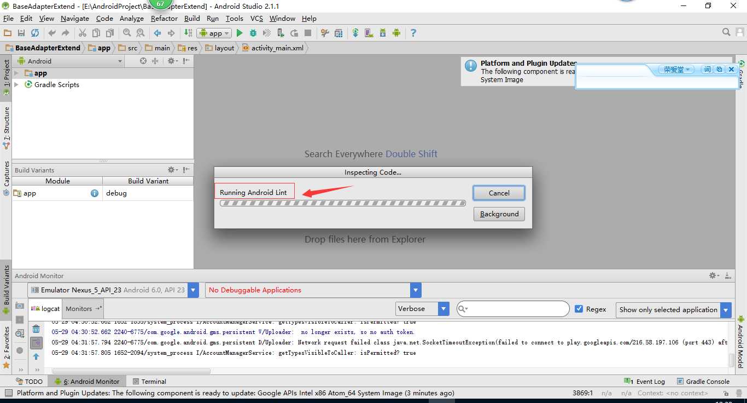Click the Help question mark icon
747x403 pixels.
[413, 33]
